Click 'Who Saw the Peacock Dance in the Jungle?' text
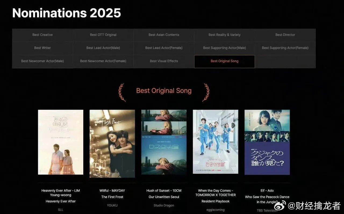344x214 pixels. (x=267, y=199)
